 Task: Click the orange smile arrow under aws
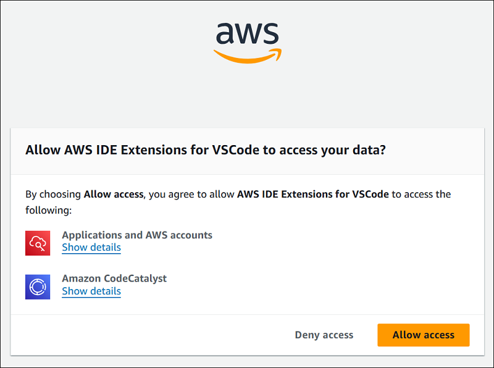click(x=247, y=57)
